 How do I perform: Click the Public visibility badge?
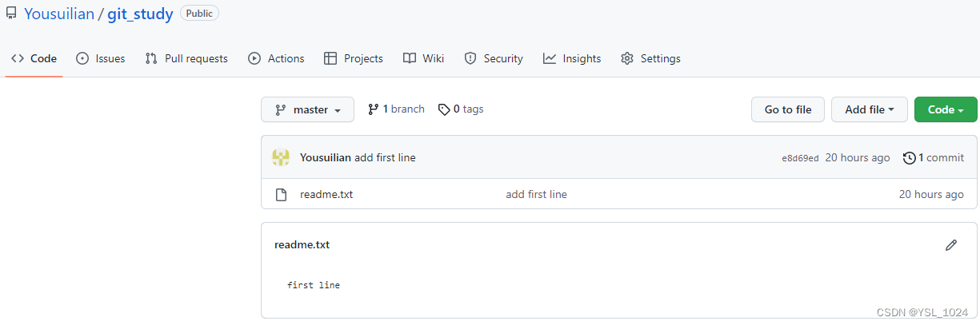(x=199, y=14)
